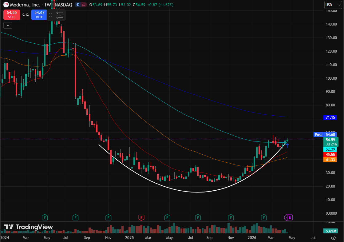Screen dimensions: 344x242
Task: Click the red E earnings marker
Action: click(x=141, y=218)
